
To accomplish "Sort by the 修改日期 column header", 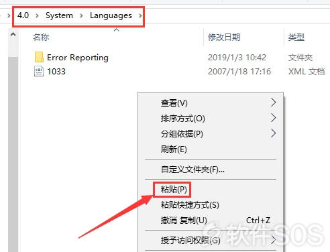I will coord(224,37).
